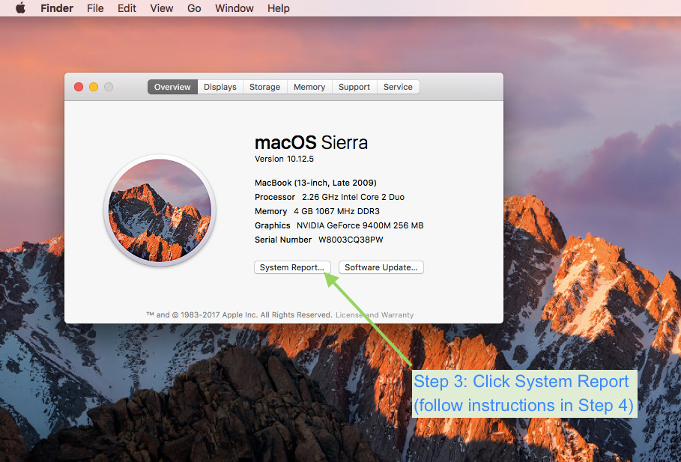
Task: Close the About This Mac window
Action: click(79, 87)
